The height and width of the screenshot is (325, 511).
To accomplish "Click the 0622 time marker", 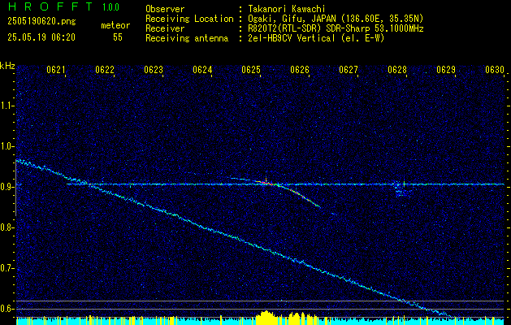I will coord(105,70).
